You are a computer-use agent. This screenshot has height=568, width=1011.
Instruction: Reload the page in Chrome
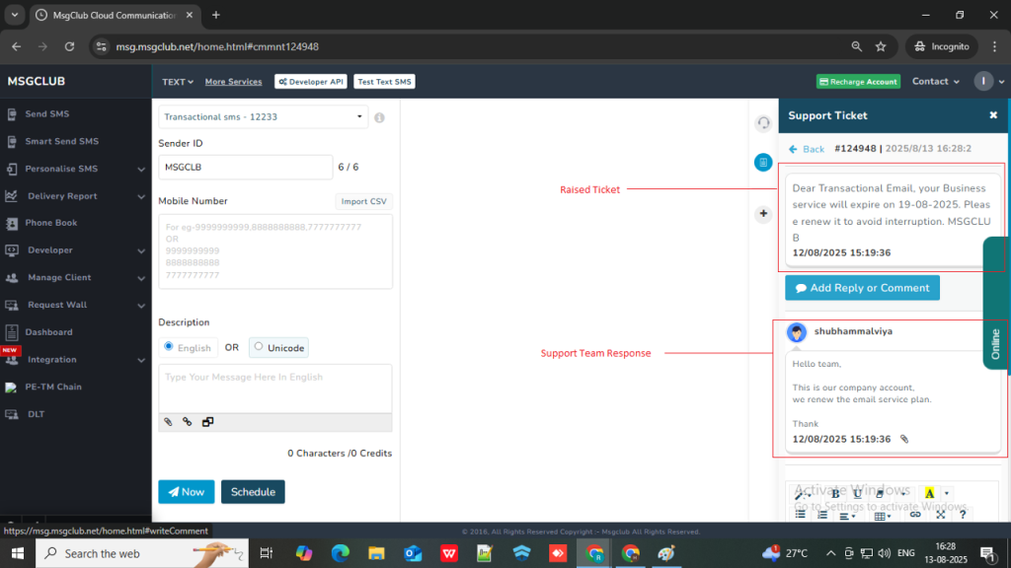(70, 46)
